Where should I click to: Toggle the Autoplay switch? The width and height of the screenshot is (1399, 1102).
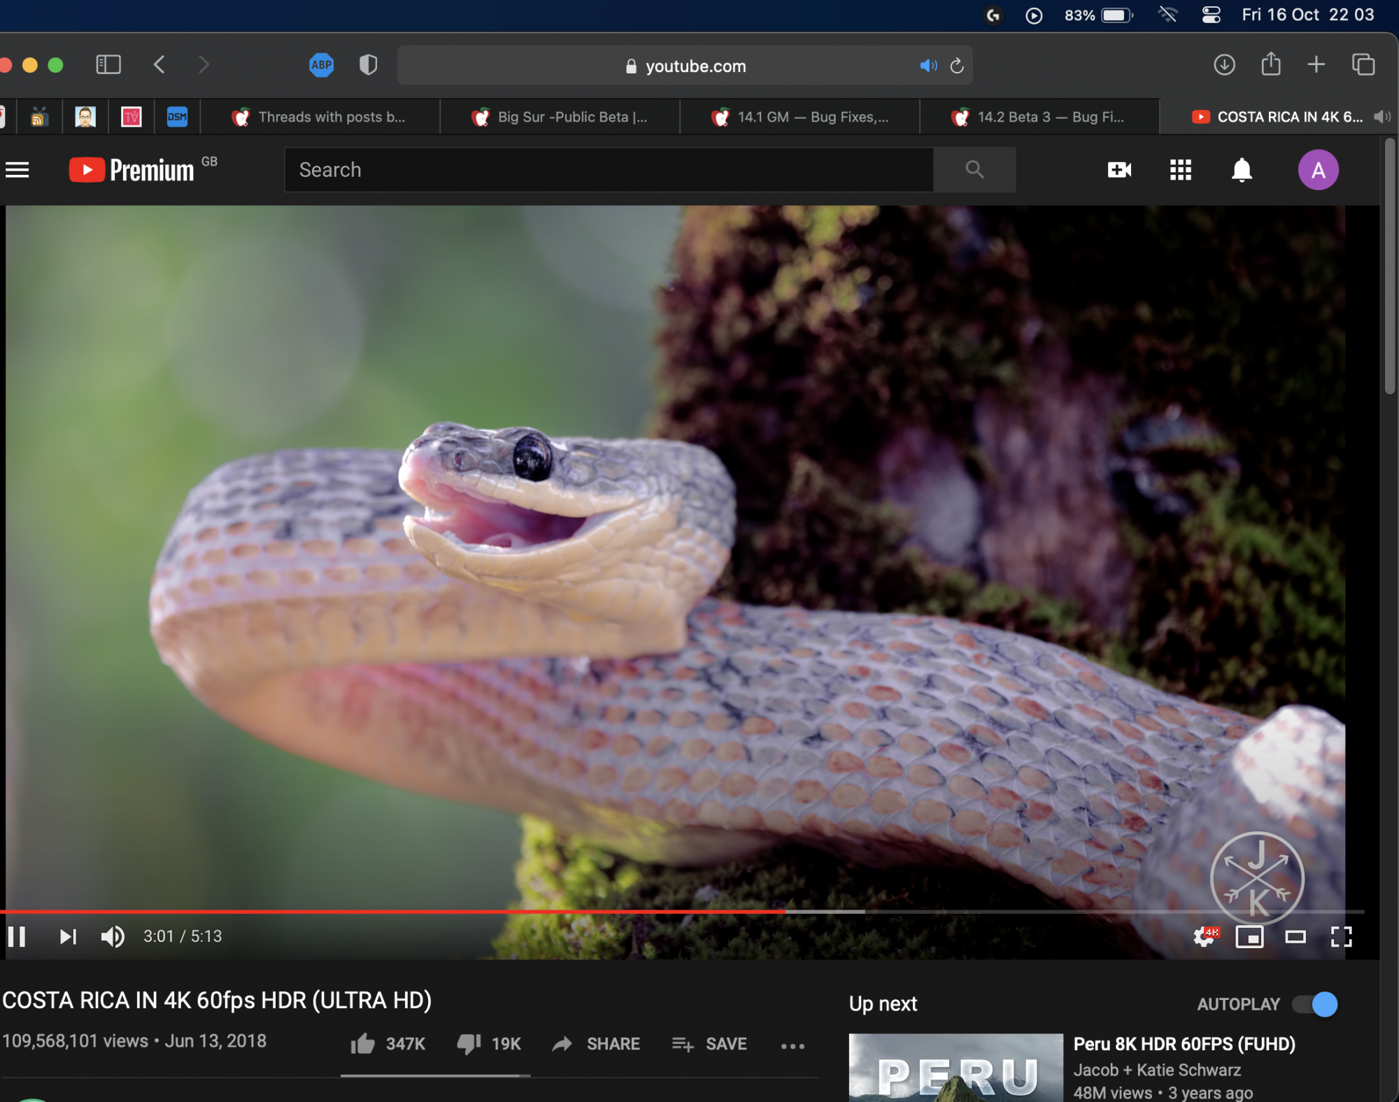(1315, 1004)
